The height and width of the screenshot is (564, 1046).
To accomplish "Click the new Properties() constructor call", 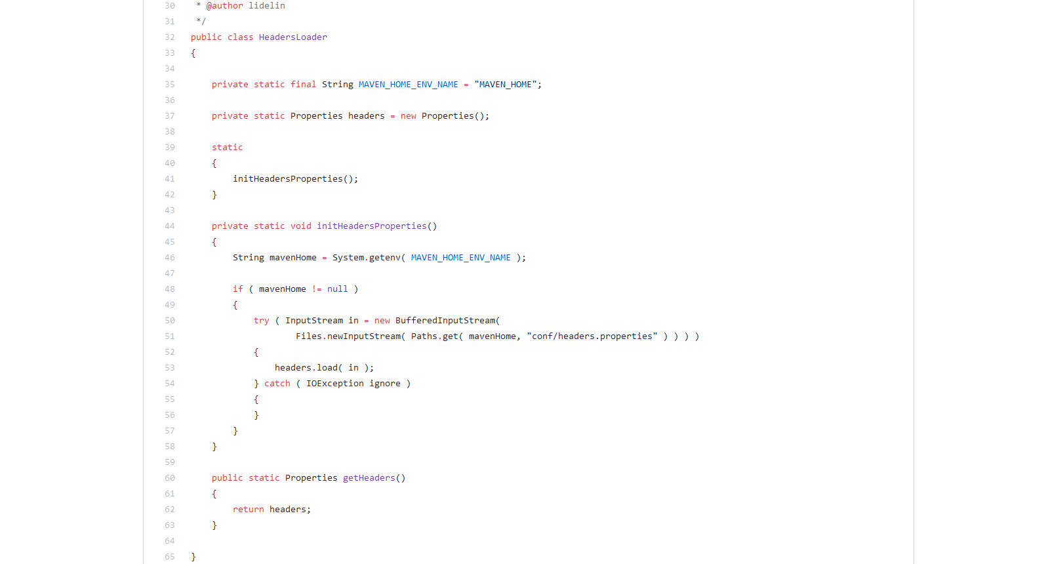I will [443, 116].
